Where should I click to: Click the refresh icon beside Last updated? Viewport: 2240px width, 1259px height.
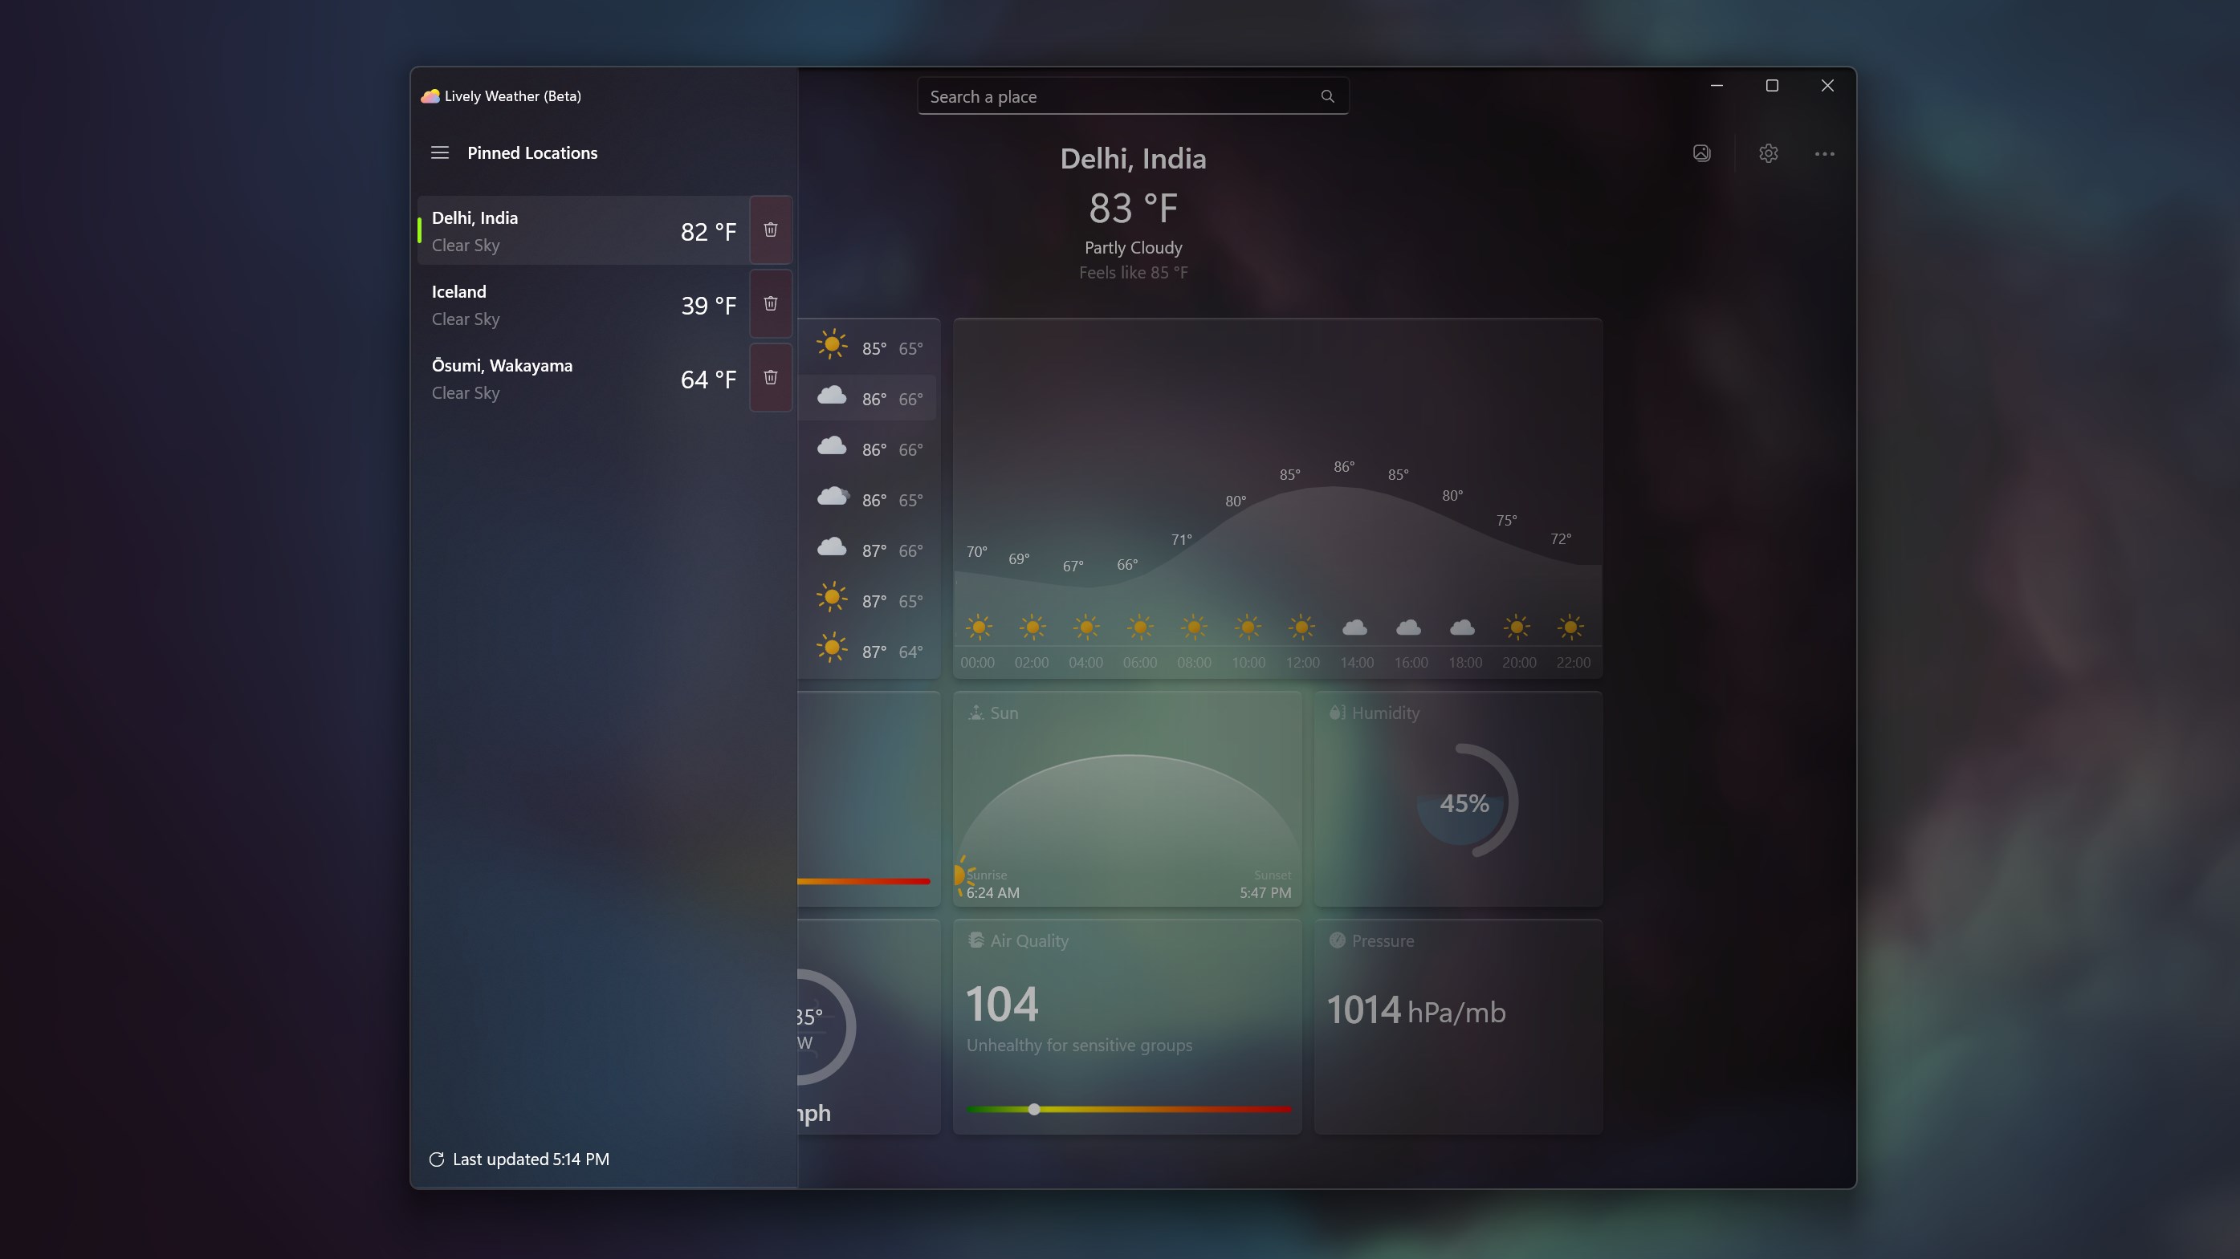(438, 1159)
